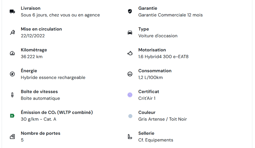Click the Livraison delivery details text
This screenshot has width=255, height=148.
pyautogui.click(x=60, y=15)
